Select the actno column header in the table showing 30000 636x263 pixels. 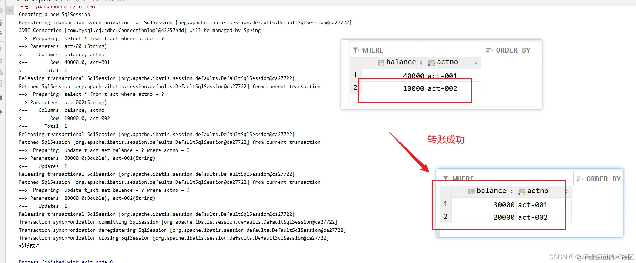[544, 191]
